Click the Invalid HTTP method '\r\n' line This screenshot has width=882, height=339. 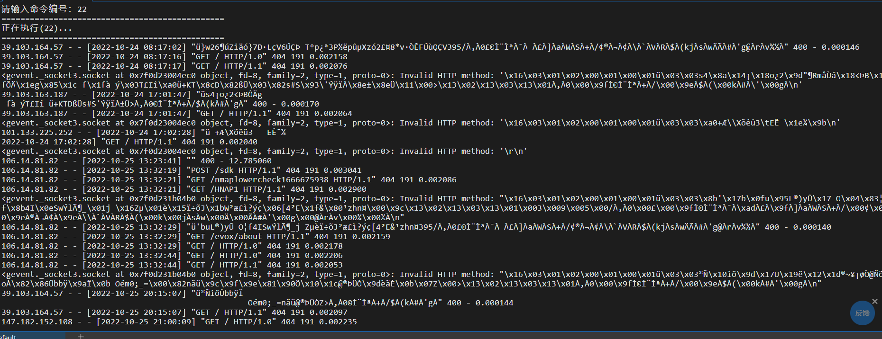point(265,151)
